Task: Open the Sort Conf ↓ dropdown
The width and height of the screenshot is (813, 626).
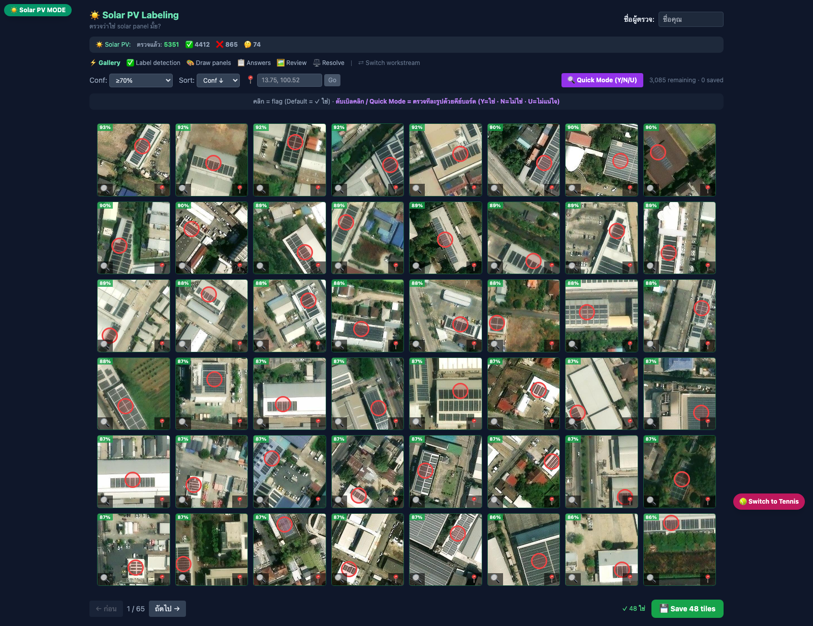Action: pos(218,80)
